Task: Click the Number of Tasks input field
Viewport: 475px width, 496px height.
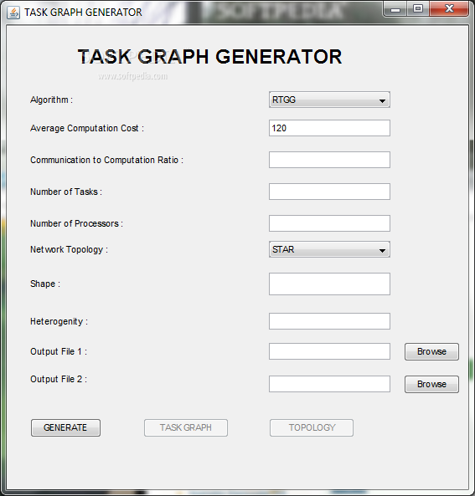Action: coord(329,192)
